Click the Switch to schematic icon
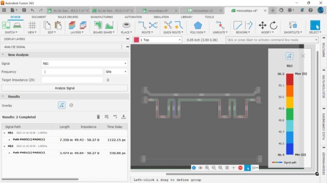This screenshot has height=183, width=327. point(6,25)
